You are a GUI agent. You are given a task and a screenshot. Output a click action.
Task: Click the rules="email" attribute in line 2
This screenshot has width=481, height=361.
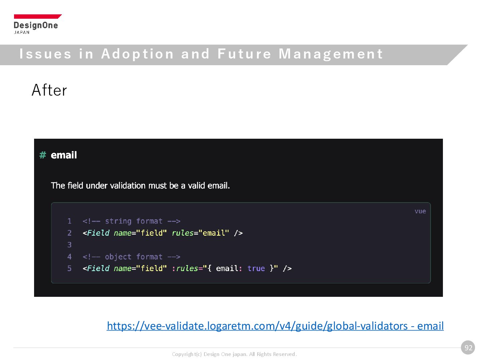click(x=200, y=233)
